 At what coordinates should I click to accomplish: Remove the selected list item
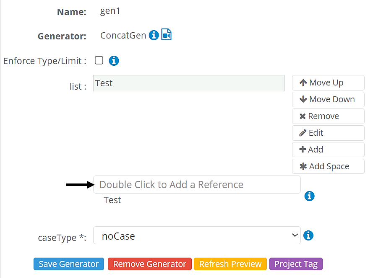[x=328, y=116]
